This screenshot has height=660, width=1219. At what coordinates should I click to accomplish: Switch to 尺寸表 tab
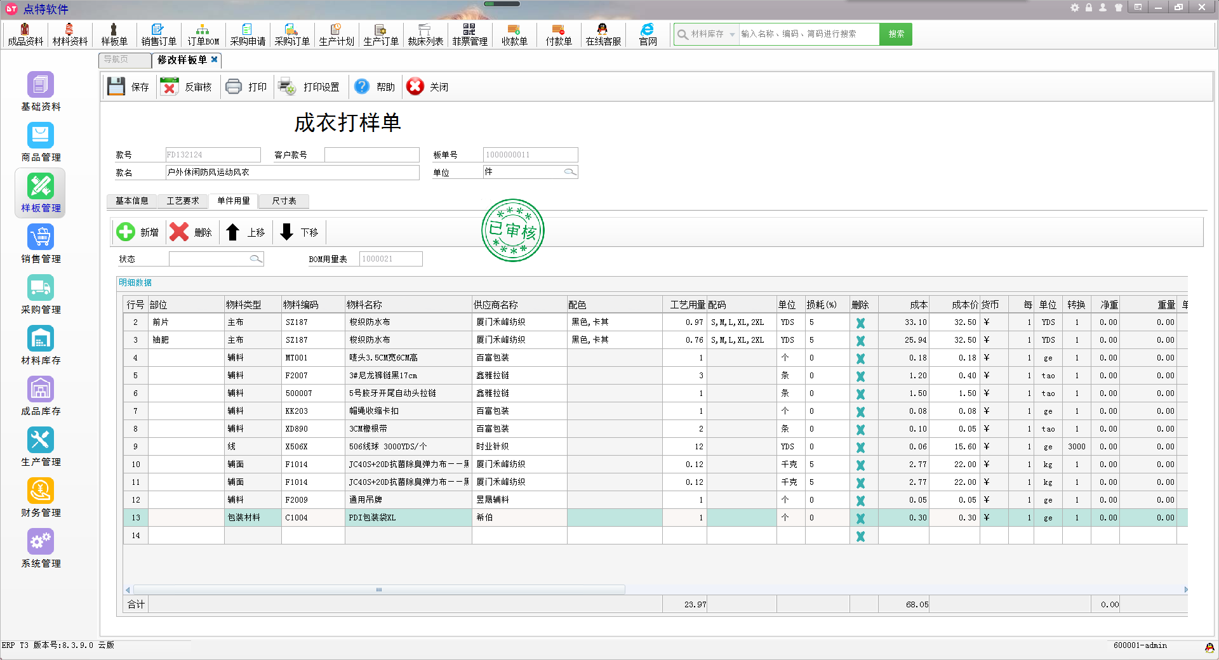point(284,201)
